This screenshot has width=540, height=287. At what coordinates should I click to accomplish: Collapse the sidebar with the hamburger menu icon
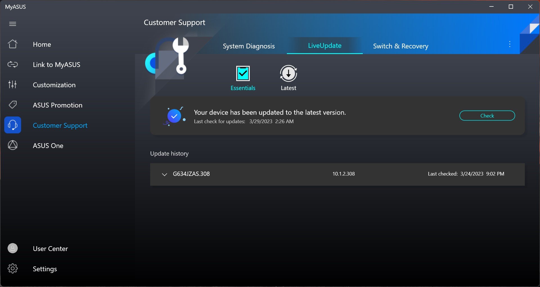[13, 24]
